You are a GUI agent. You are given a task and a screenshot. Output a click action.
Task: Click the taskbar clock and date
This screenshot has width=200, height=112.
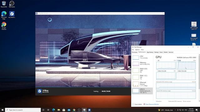pos(191,110)
